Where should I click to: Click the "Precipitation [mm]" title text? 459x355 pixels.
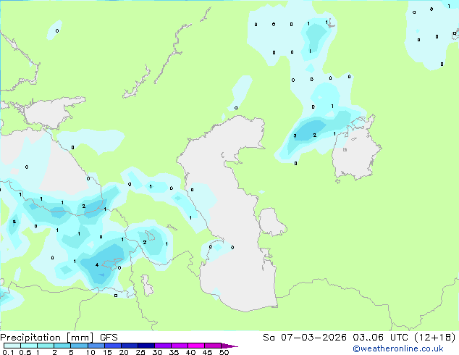(47, 338)
